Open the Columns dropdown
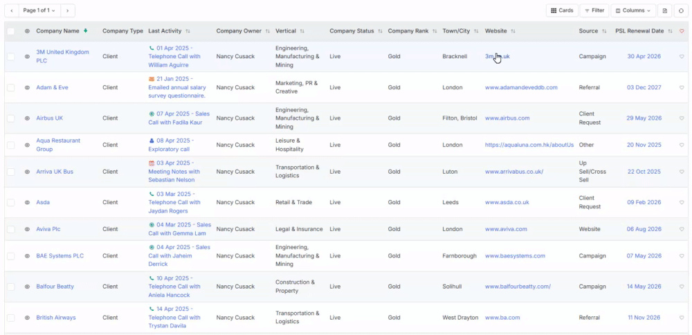The height and width of the screenshot is (335, 692). 633,10
